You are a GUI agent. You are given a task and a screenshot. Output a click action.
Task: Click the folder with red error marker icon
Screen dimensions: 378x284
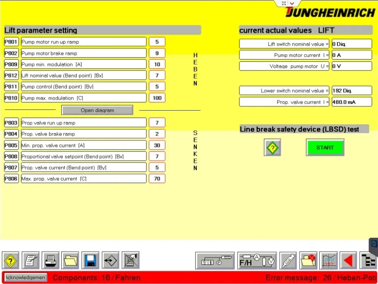click(x=308, y=260)
